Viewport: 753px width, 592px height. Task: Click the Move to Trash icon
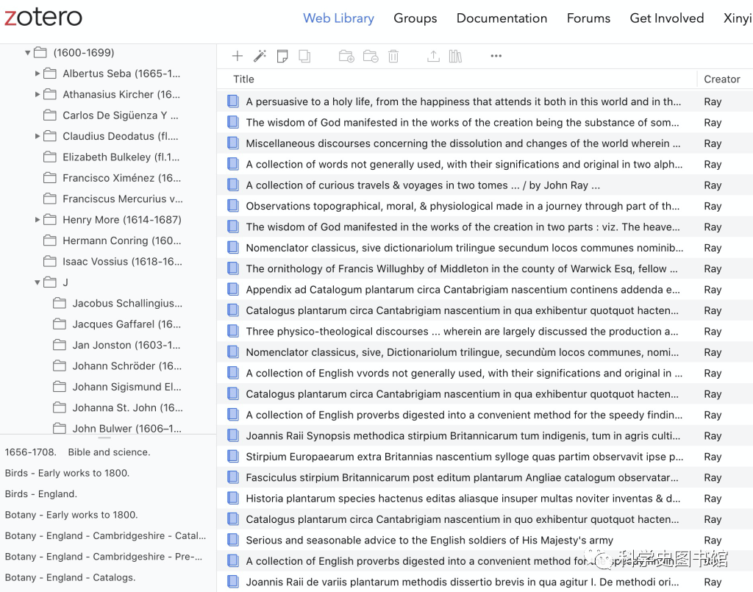point(393,56)
